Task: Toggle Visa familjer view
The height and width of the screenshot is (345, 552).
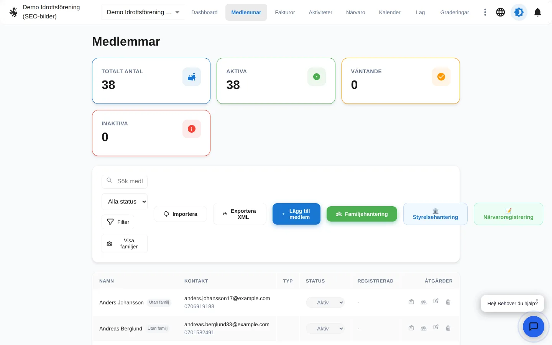Action: coord(125,243)
